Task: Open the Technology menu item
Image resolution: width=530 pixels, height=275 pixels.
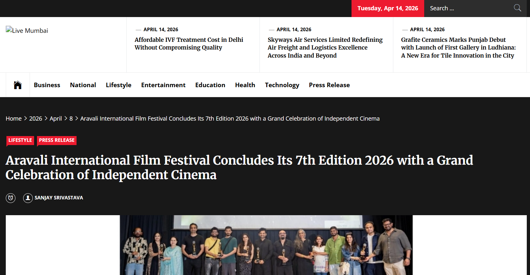Action: (282, 85)
